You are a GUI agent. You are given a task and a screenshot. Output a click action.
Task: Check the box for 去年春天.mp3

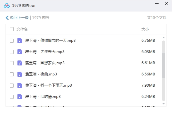12,52
